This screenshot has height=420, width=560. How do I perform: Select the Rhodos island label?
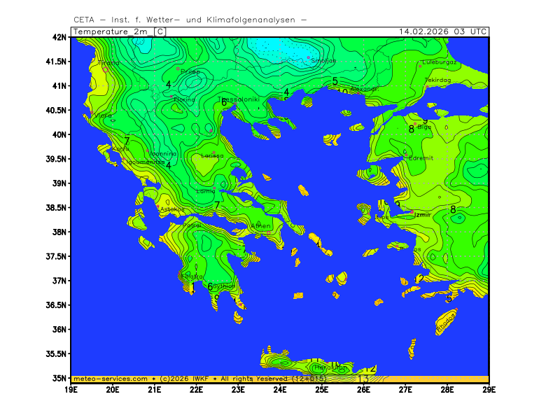click(x=446, y=325)
